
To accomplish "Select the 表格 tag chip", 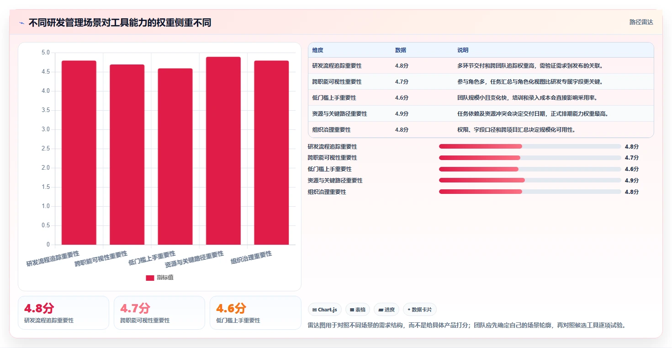I will click(x=358, y=310).
